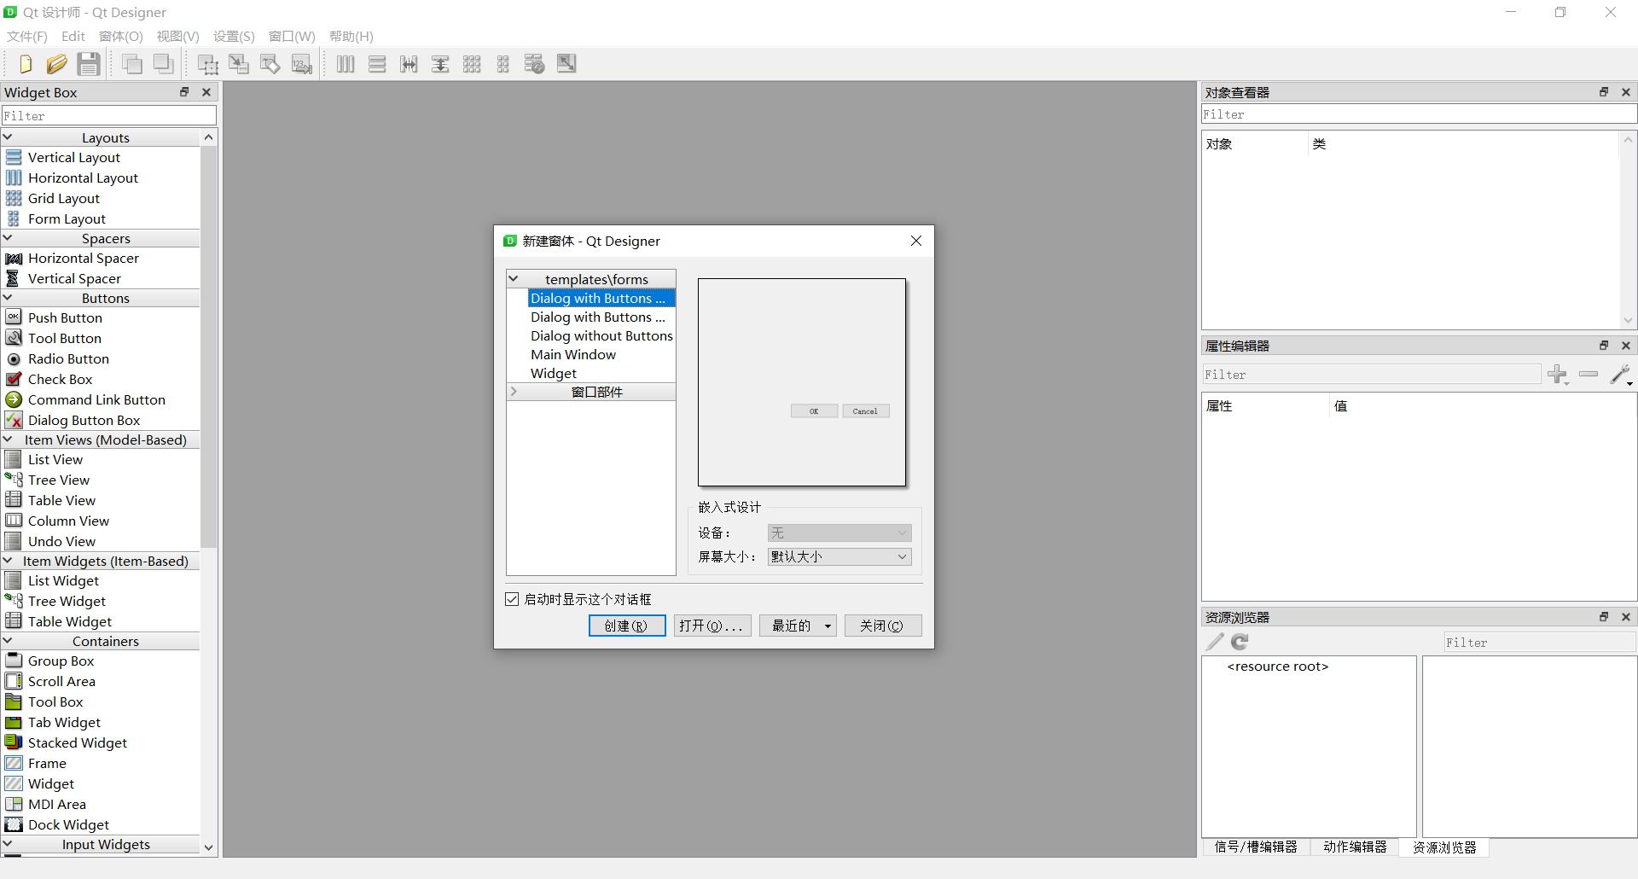Click the Bring to Front toolbar icon

click(x=164, y=64)
